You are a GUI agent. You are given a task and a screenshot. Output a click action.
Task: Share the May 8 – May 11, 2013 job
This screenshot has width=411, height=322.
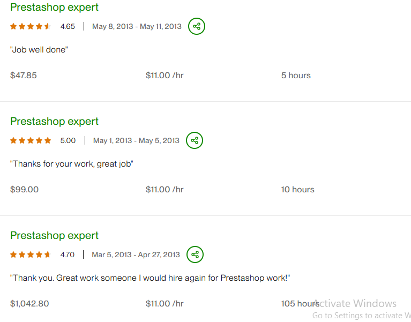click(x=197, y=26)
